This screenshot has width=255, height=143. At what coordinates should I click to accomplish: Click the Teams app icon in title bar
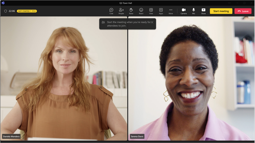[3, 3]
